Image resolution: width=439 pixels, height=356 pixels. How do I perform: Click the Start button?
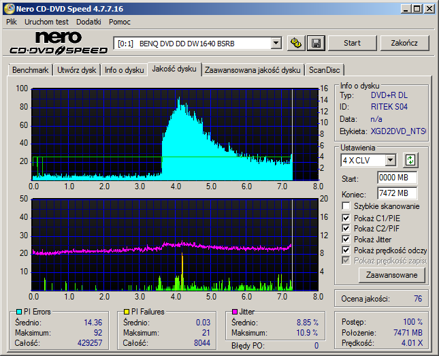click(352, 43)
